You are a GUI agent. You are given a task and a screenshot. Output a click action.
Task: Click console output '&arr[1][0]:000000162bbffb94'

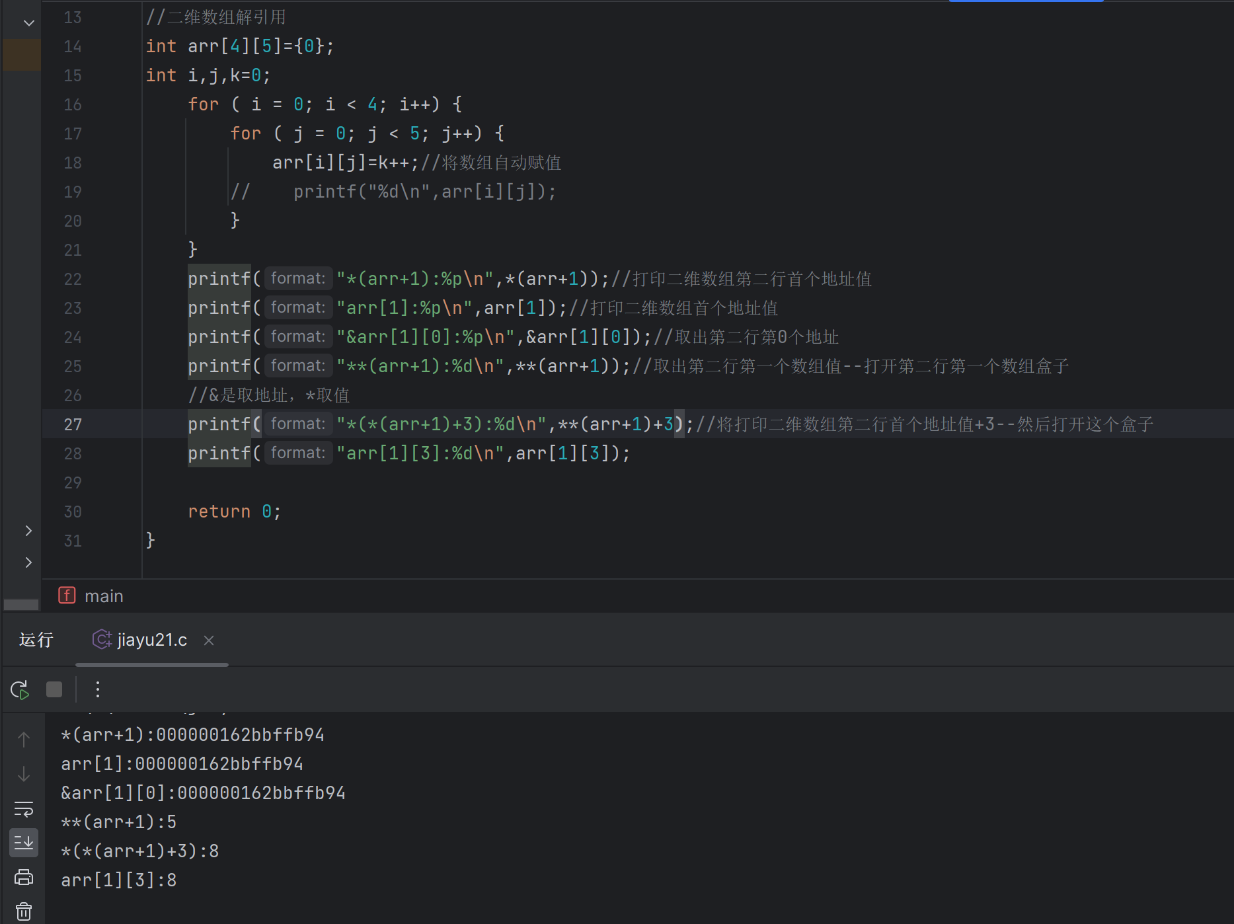pyautogui.click(x=204, y=793)
